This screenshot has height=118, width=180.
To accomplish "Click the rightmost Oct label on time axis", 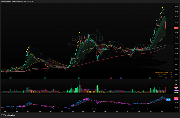I will coord(162,111).
